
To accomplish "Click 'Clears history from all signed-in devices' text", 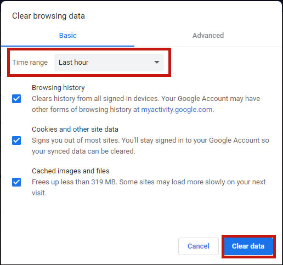I will point(146,104).
